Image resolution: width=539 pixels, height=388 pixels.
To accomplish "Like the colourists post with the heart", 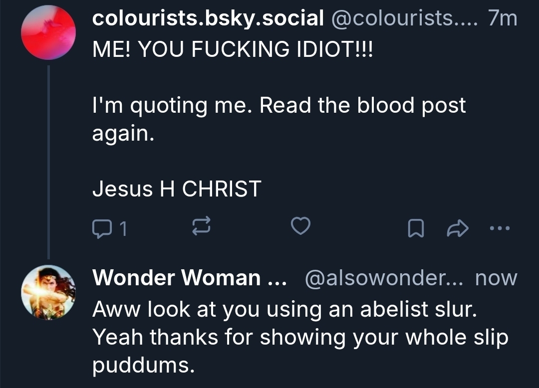I will (x=300, y=227).
